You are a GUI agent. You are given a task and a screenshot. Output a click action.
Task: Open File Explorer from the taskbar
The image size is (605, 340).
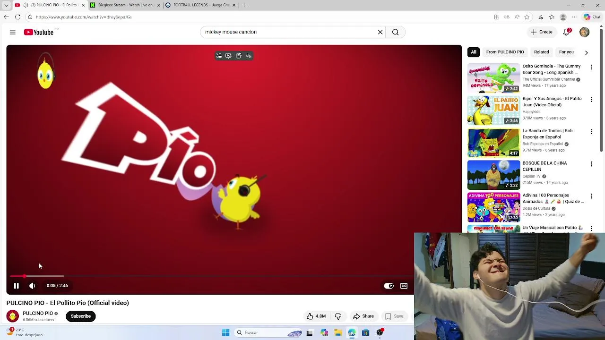(x=338, y=333)
